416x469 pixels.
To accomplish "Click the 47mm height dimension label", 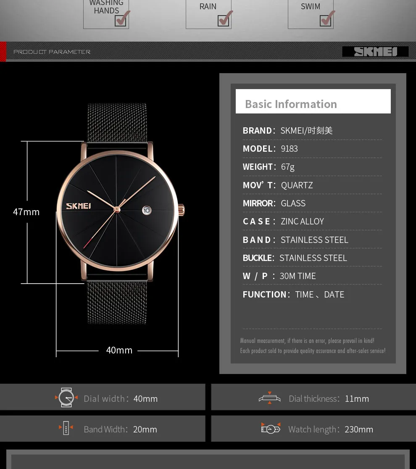I will (26, 212).
